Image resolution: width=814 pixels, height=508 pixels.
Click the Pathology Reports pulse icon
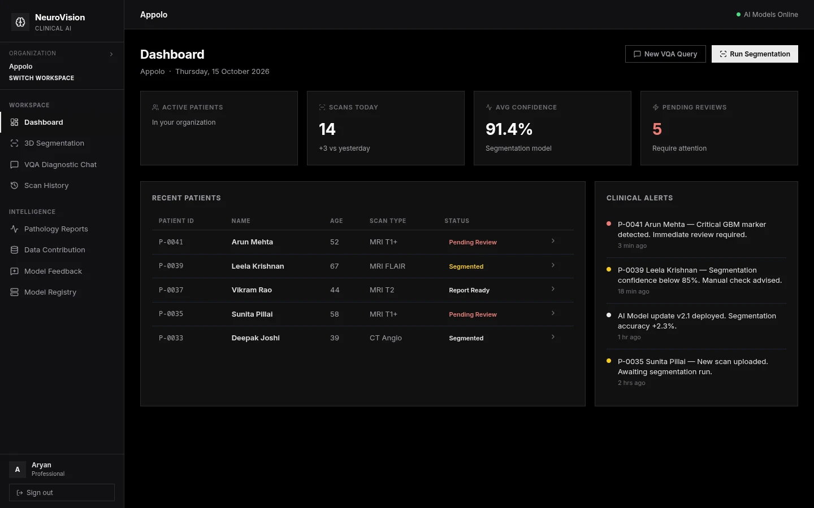click(15, 229)
